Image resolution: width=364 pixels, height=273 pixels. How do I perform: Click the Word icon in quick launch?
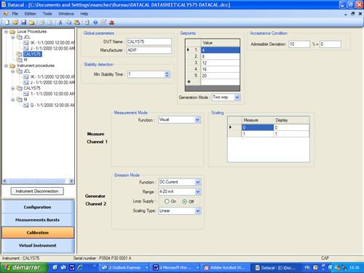72,267
